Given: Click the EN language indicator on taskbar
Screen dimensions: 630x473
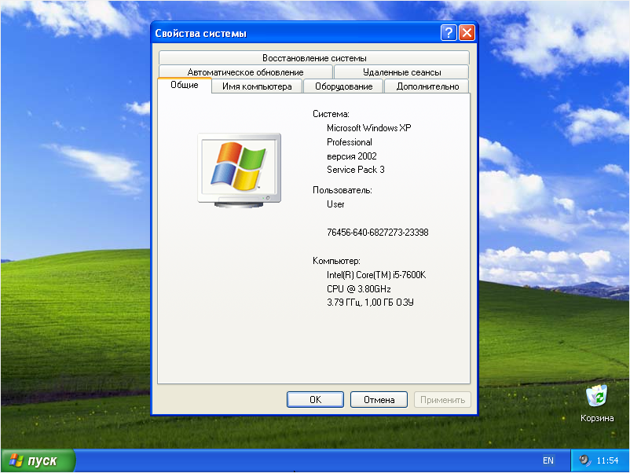Looking at the screenshot, I should pos(548,460).
